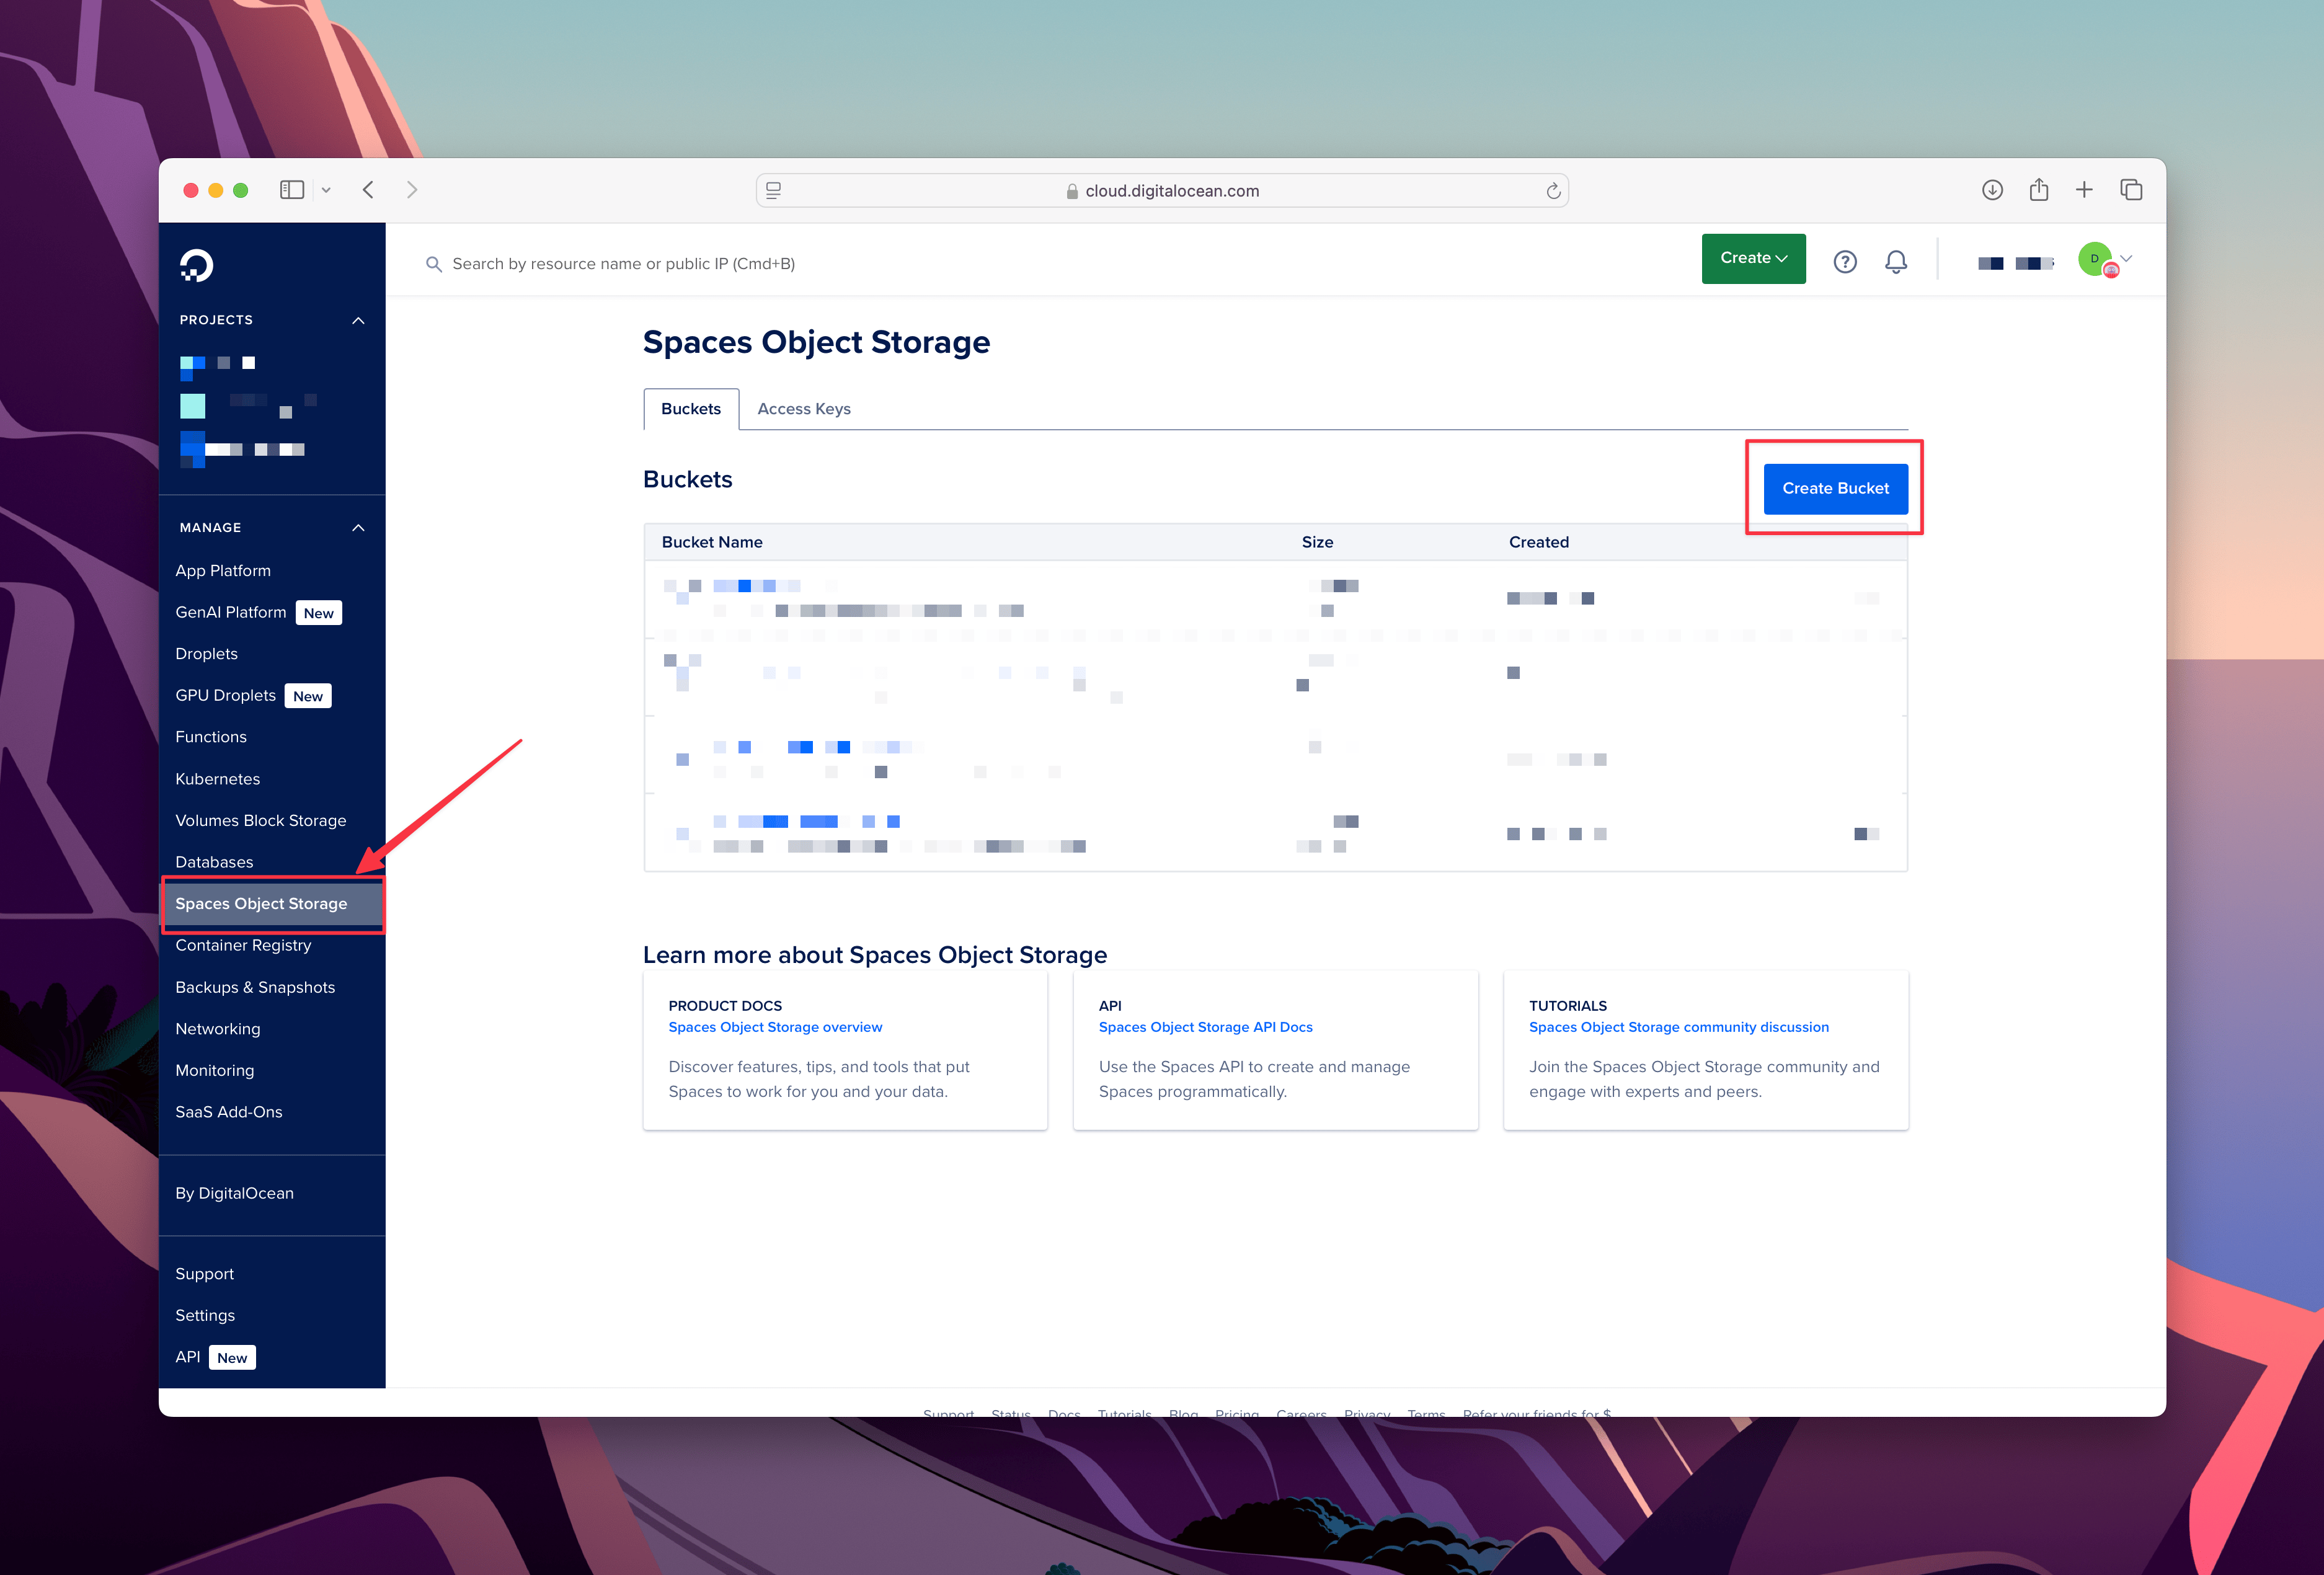Open Databases in the sidebar
The image size is (2324, 1575).
[x=214, y=862]
